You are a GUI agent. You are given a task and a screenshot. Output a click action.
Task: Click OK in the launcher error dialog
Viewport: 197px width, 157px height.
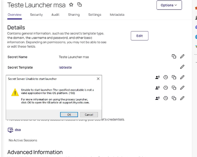(69, 115)
